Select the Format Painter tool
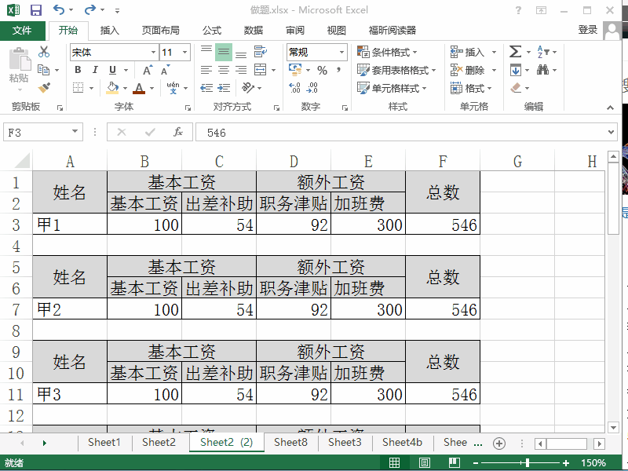This screenshot has width=628, height=471. (44, 86)
